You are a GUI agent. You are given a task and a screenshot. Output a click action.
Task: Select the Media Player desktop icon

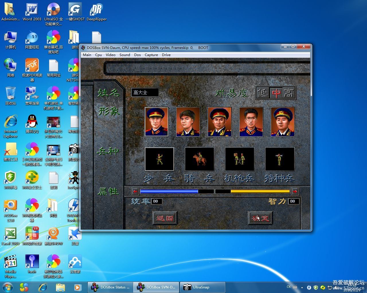tap(11, 267)
